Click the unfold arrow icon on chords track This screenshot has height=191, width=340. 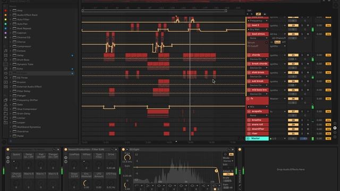tap(249, 55)
